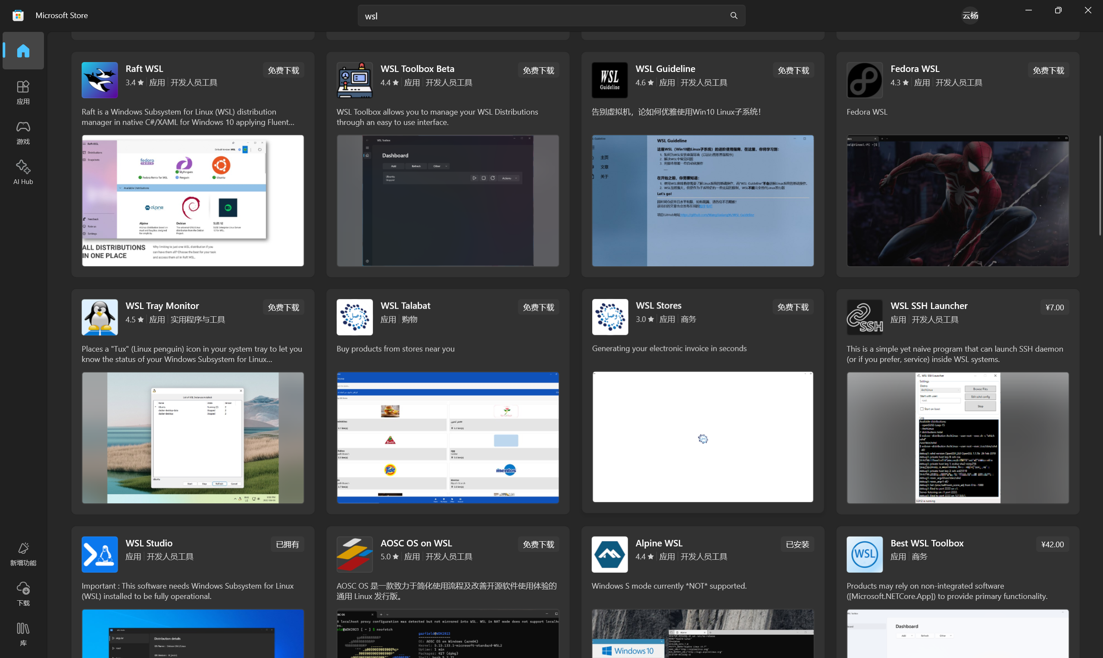
Task: Click 免费下载 button for AOSC OS on WSL
Action: (538, 544)
